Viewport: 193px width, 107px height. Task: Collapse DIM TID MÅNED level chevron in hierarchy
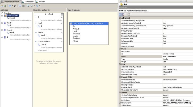click(62, 41)
